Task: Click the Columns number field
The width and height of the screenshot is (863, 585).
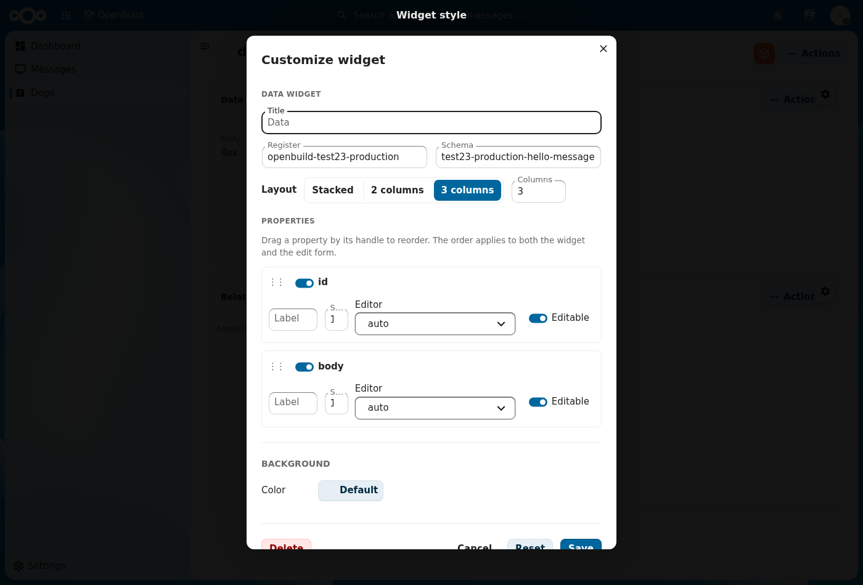Action: (x=539, y=192)
